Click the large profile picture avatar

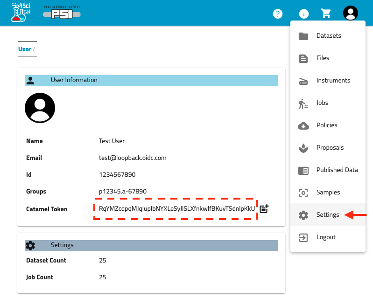coord(40,108)
